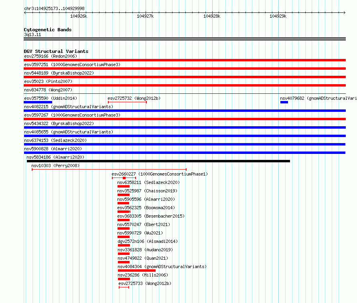357x303 pixels.
Task: Open nsv5448189 (ByrskaBishop2022) variant label
Action: 59,73
